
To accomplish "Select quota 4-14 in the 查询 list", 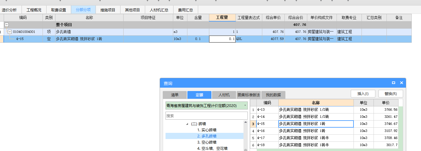I will 267,117.
